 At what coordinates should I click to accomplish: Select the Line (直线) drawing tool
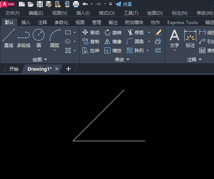(9, 38)
